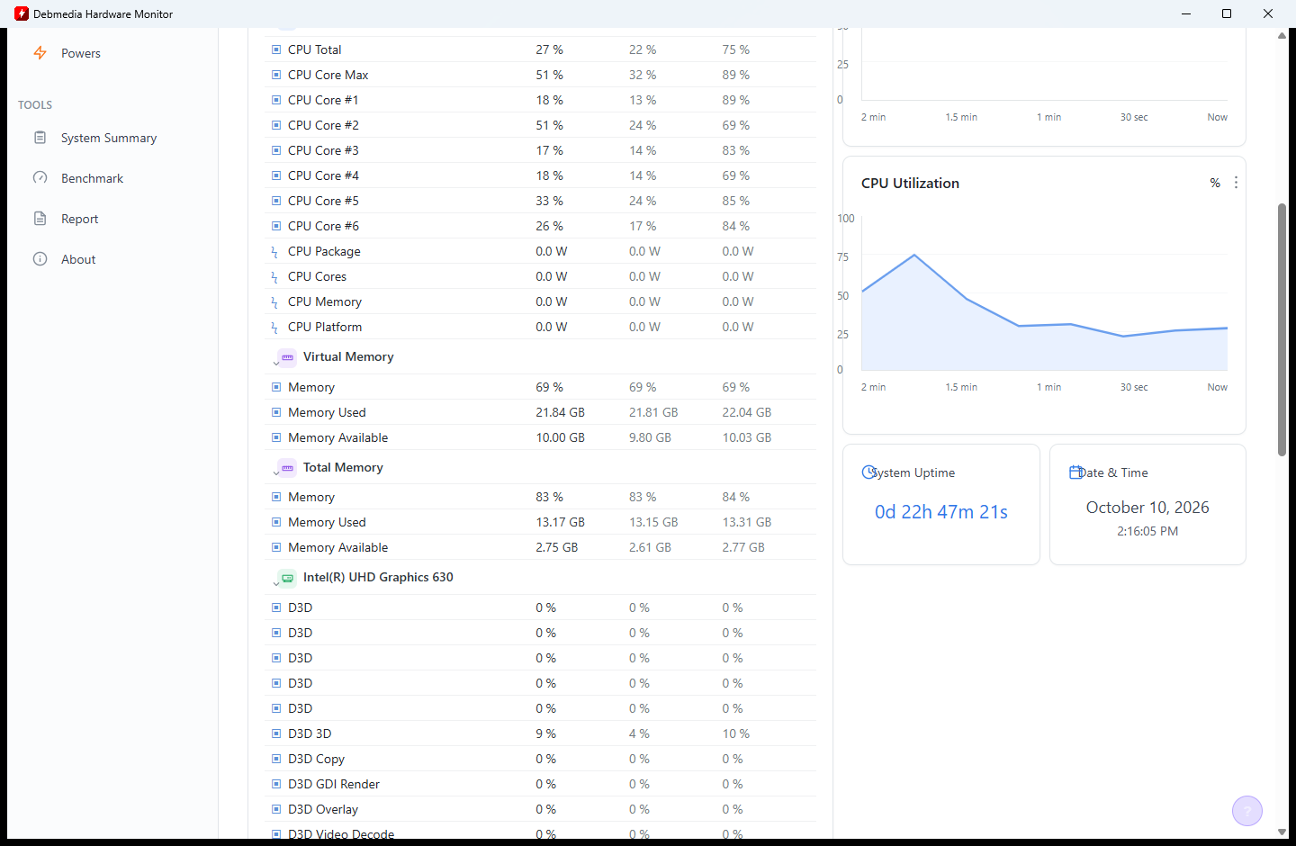
Task: Click the scrollbar down arrow
Action: click(1282, 832)
